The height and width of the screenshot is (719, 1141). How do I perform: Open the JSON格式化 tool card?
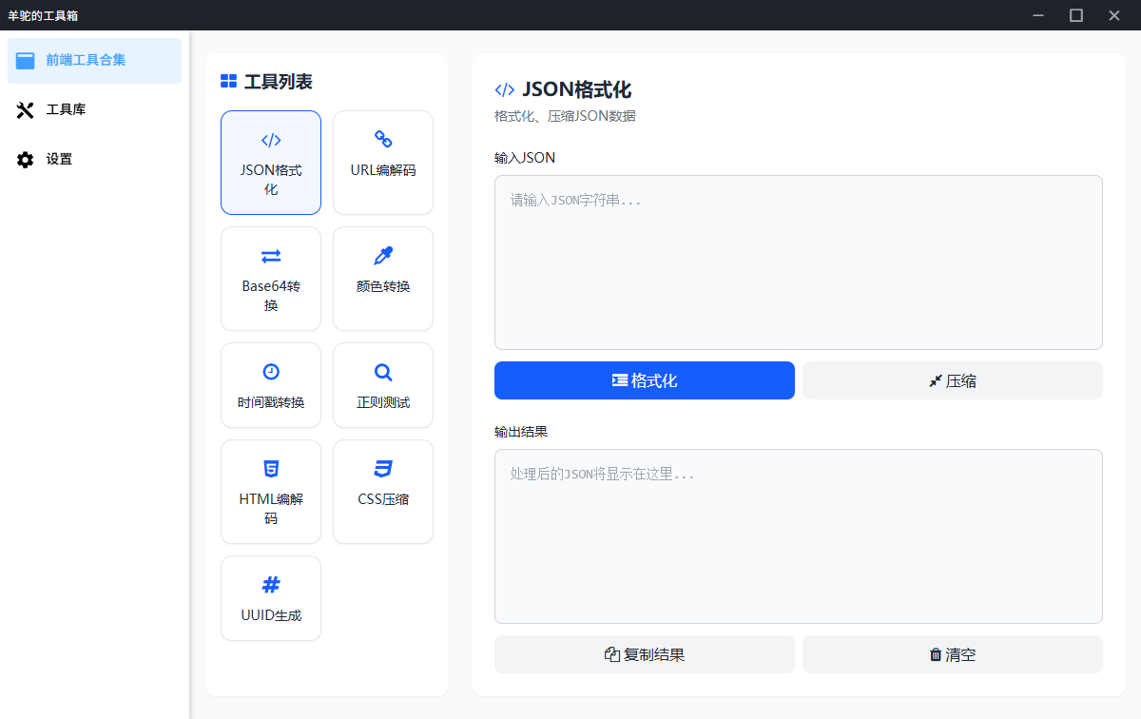click(271, 163)
